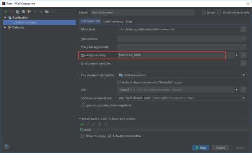This screenshot has height=153, width=252.
Task: Open Use classpath of module dropdown
Action: pos(244,75)
